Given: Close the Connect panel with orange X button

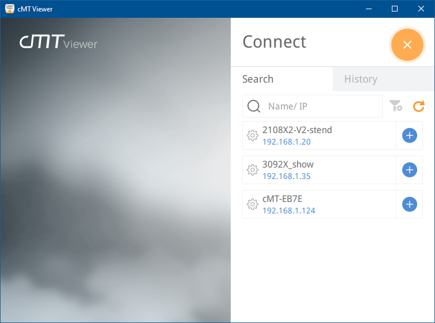Looking at the screenshot, I should click(407, 45).
